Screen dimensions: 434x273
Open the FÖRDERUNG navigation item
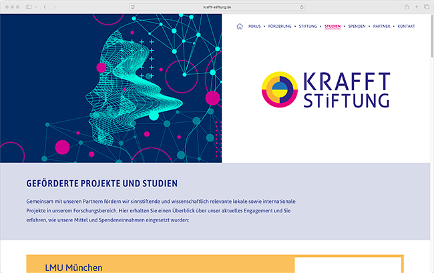(280, 26)
